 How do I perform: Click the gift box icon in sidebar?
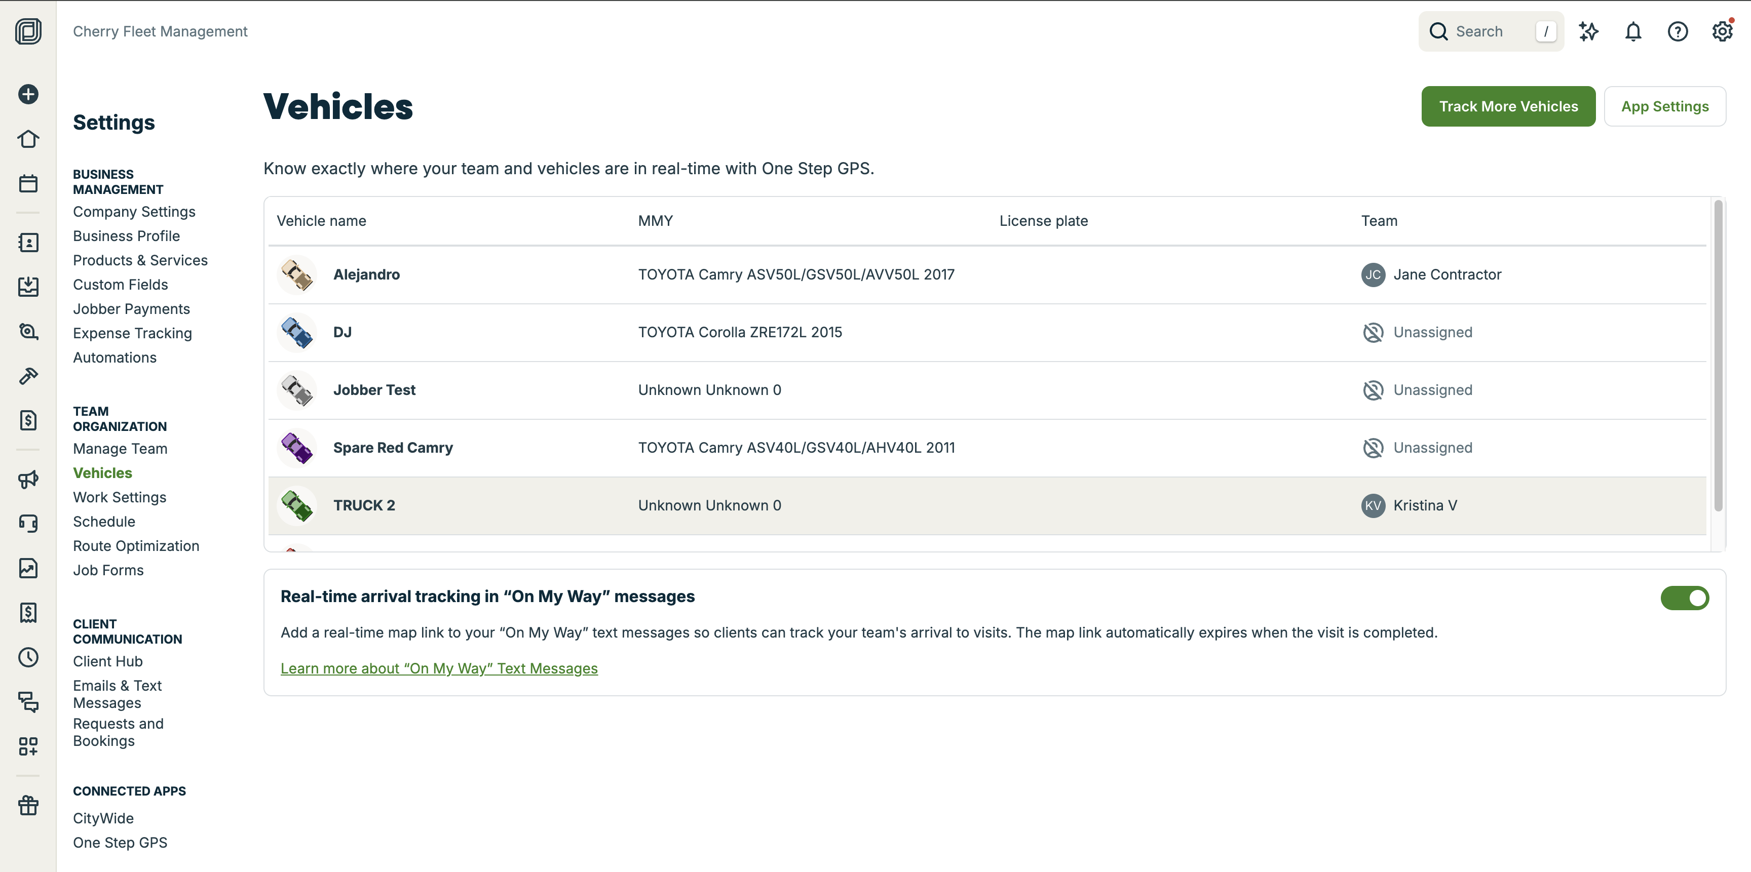[28, 806]
